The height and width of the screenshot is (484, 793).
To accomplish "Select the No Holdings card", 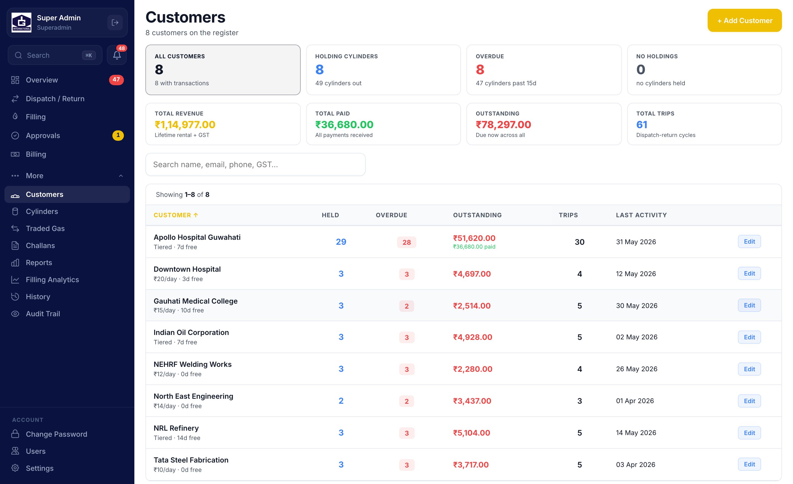I will pyautogui.click(x=705, y=70).
